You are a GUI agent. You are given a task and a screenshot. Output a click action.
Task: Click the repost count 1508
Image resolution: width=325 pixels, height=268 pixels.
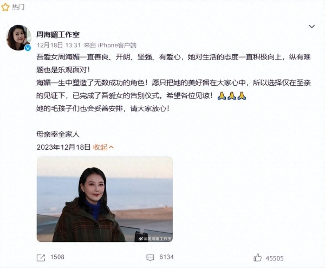57,257
